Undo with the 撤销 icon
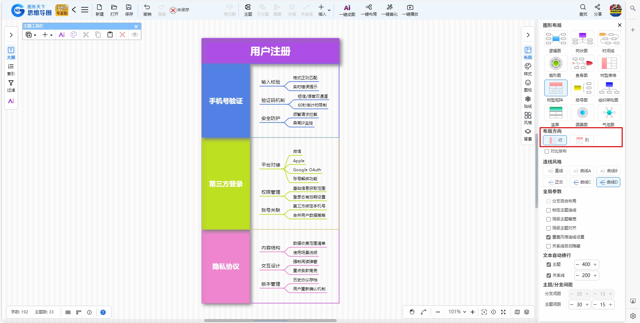The height and width of the screenshot is (323, 640). coord(147,10)
